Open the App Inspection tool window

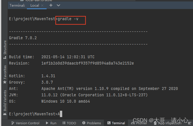point(168,123)
